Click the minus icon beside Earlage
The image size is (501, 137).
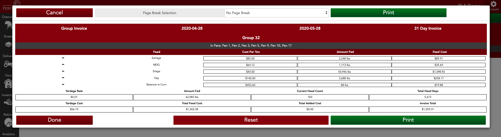point(63,58)
